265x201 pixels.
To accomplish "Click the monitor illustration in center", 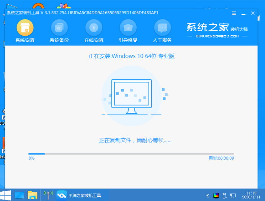I will coord(132,97).
